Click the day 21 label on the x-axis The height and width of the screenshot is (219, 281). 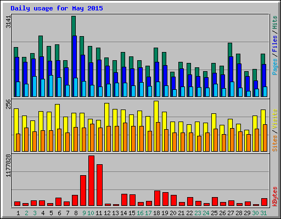(181, 213)
